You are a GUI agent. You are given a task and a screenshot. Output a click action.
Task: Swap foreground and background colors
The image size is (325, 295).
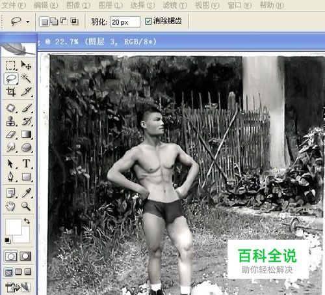pyautogui.click(x=27, y=221)
